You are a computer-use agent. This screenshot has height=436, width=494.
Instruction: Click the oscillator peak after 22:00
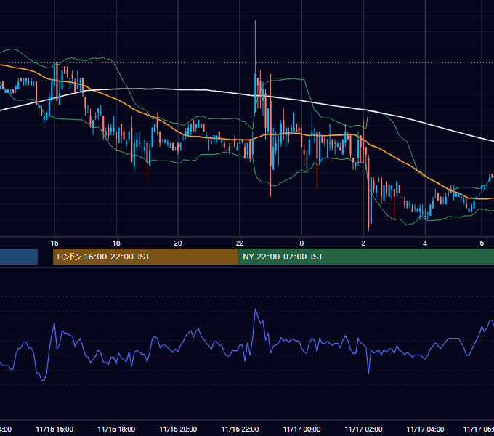(255, 310)
